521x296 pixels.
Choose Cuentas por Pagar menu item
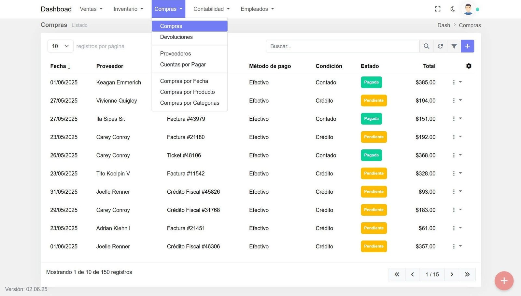(x=183, y=65)
